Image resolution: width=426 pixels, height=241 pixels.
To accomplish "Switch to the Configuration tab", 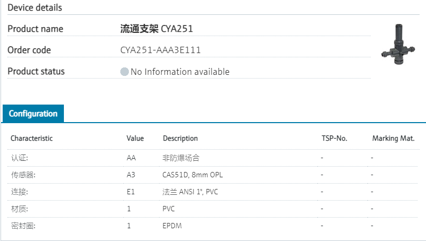I will click(x=33, y=114).
